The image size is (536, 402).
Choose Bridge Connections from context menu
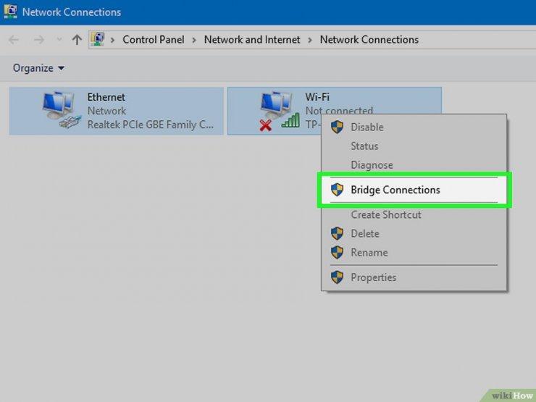coord(414,190)
